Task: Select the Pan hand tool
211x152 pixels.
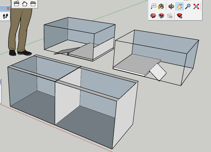Action: tap(179, 6)
